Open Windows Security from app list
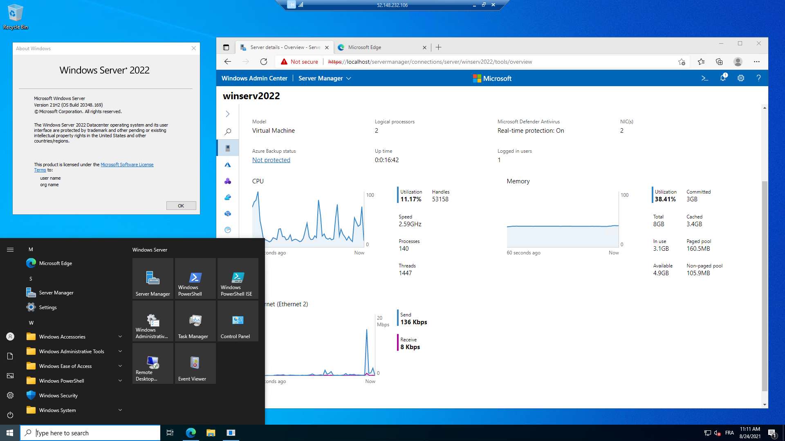Viewport: 785px width, 441px height. (74, 396)
